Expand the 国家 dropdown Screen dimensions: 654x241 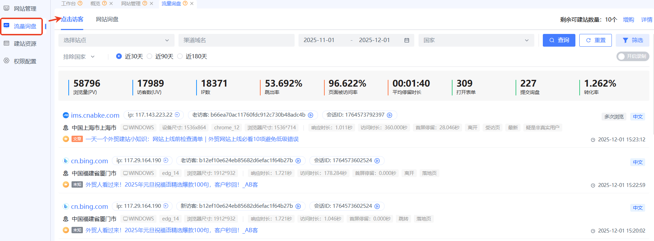pos(476,40)
